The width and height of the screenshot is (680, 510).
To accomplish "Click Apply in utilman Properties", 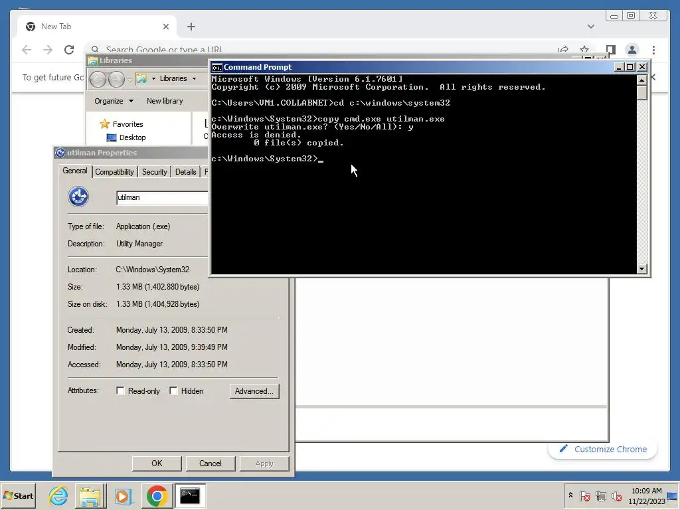I will (264, 463).
